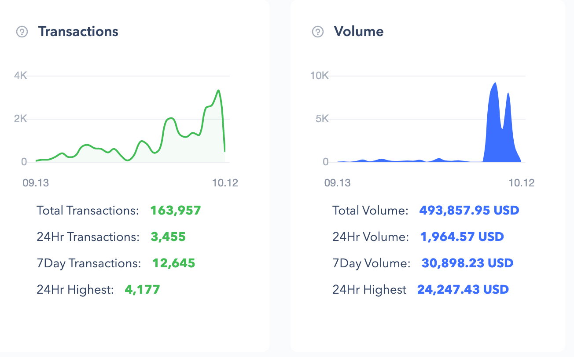Click the 24Hr Transactions label
The height and width of the screenshot is (357, 574).
[88, 237]
